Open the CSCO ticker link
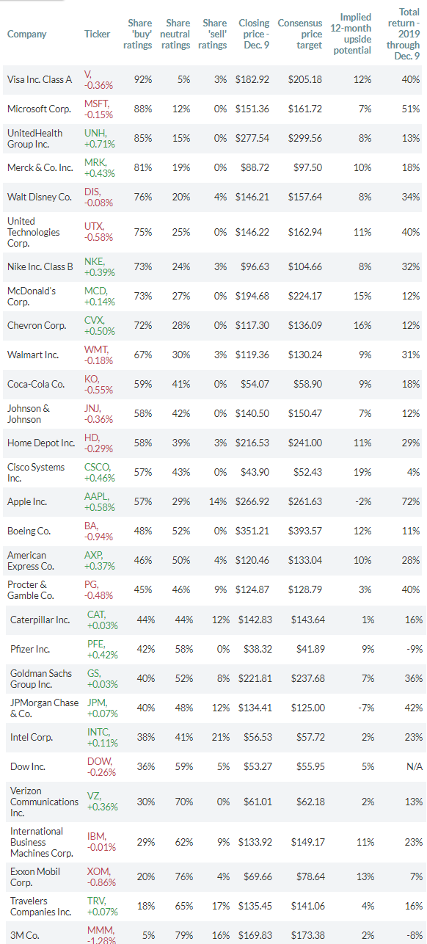427x944 pixels. coord(97,468)
